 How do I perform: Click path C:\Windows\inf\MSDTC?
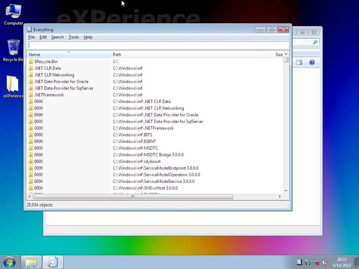(x=135, y=148)
